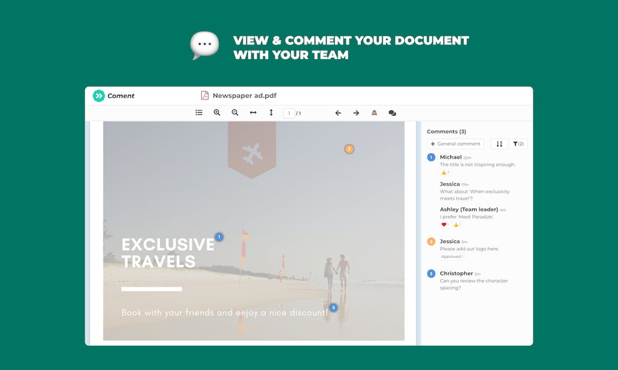This screenshot has width=618, height=370.
Task: Toggle the comments panel speech bubbles icon
Action: pos(392,113)
